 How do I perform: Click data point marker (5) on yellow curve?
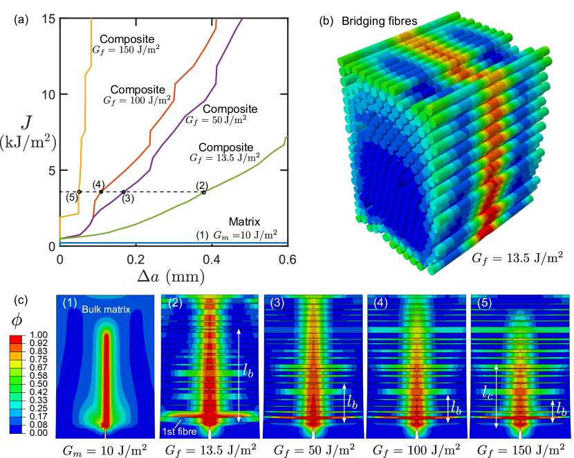(79, 192)
